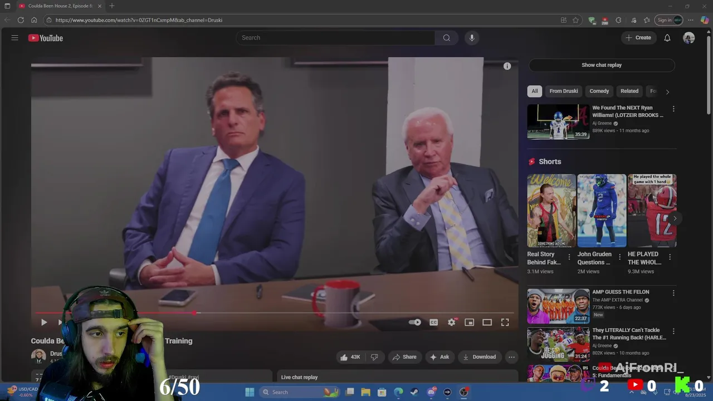This screenshot has height=401, width=713.
Task: Open options for John Gruden short
Action: click(x=619, y=257)
